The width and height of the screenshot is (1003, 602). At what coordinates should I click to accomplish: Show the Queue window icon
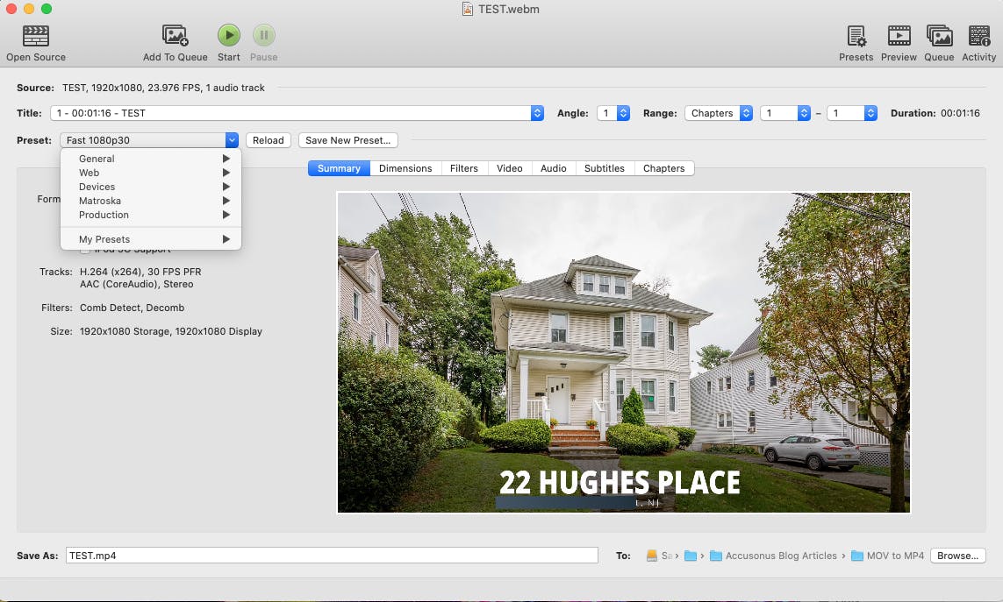[x=939, y=36]
